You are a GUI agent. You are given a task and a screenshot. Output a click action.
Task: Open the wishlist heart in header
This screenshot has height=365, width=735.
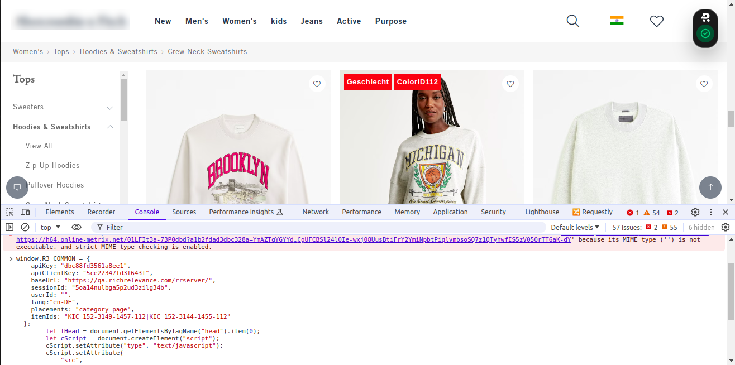[657, 21]
